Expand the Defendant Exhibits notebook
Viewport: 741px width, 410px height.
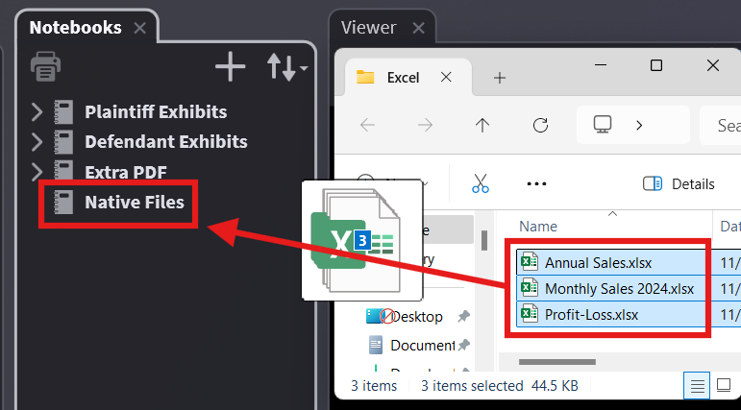pos(37,141)
